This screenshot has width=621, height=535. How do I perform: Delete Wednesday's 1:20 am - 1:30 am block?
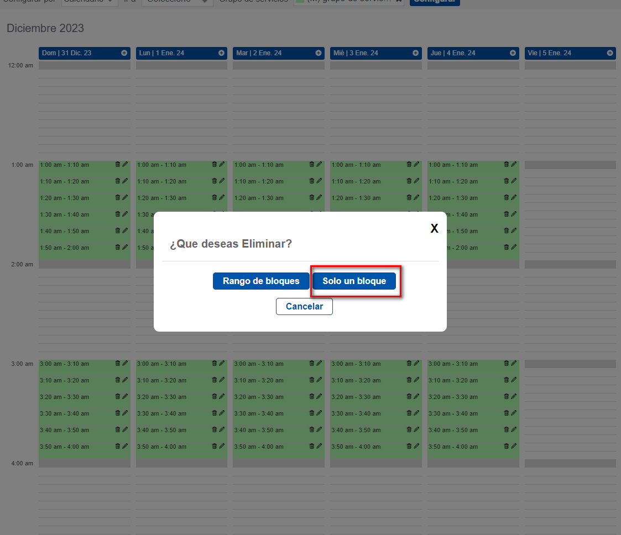click(x=409, y=197)
